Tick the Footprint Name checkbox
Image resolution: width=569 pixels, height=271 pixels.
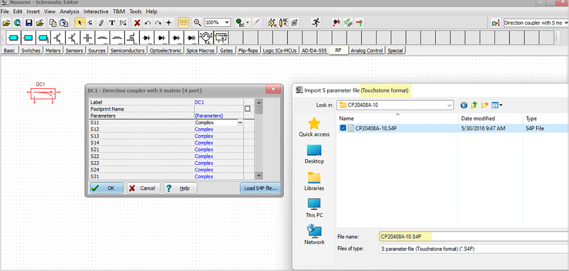tap(248, 109)
